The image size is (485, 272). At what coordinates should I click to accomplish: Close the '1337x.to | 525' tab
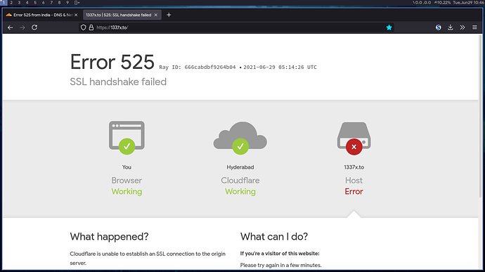156,15
